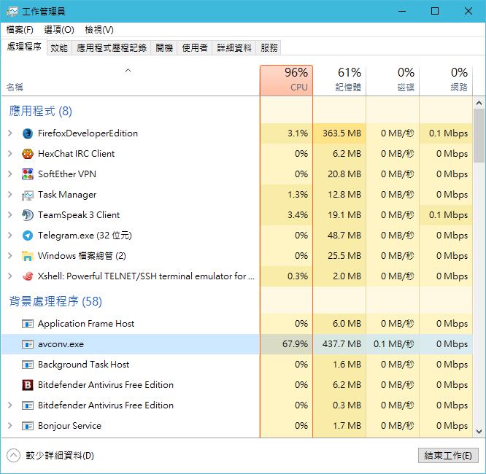Select the TeamSpeak 3.4% CPU cell

pyautogui.click(x=286, y=215)
